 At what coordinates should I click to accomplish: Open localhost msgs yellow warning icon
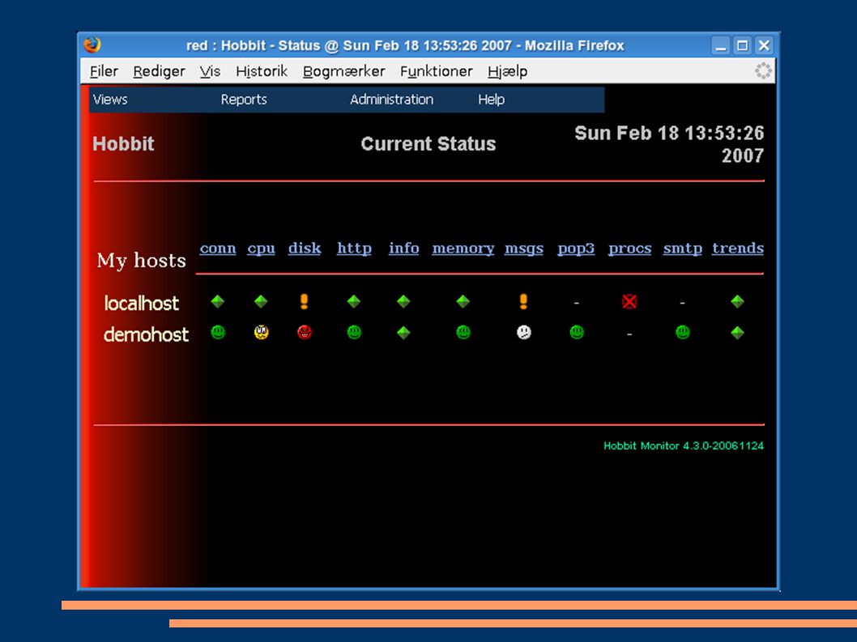[x=523, y=302]
